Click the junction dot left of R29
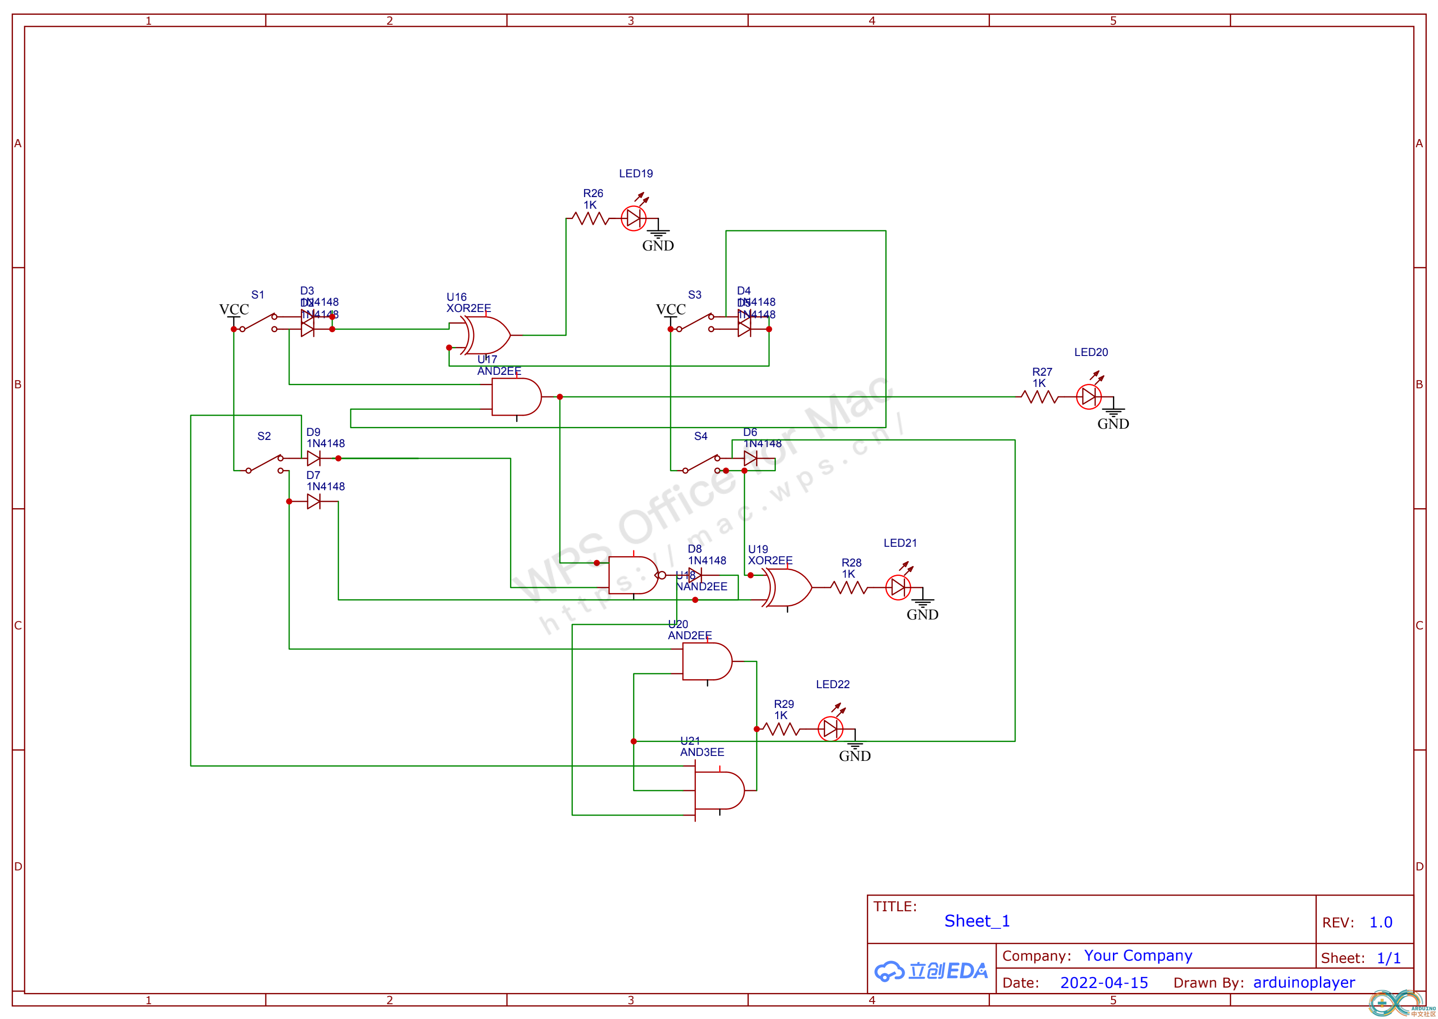The width and height of the screenshot is (1438, 1019). point(756,729)
